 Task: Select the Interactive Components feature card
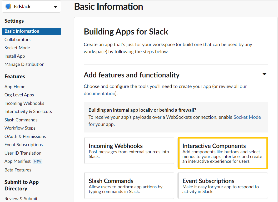pos(223,153)
